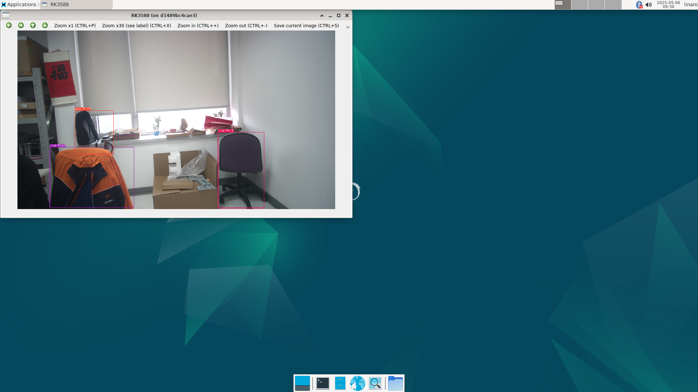Image resolution: width=698 pixels, height=392 pixels.
Task: Save current image via toolbar
Action: pyautogui.click(x=306, y=26)
